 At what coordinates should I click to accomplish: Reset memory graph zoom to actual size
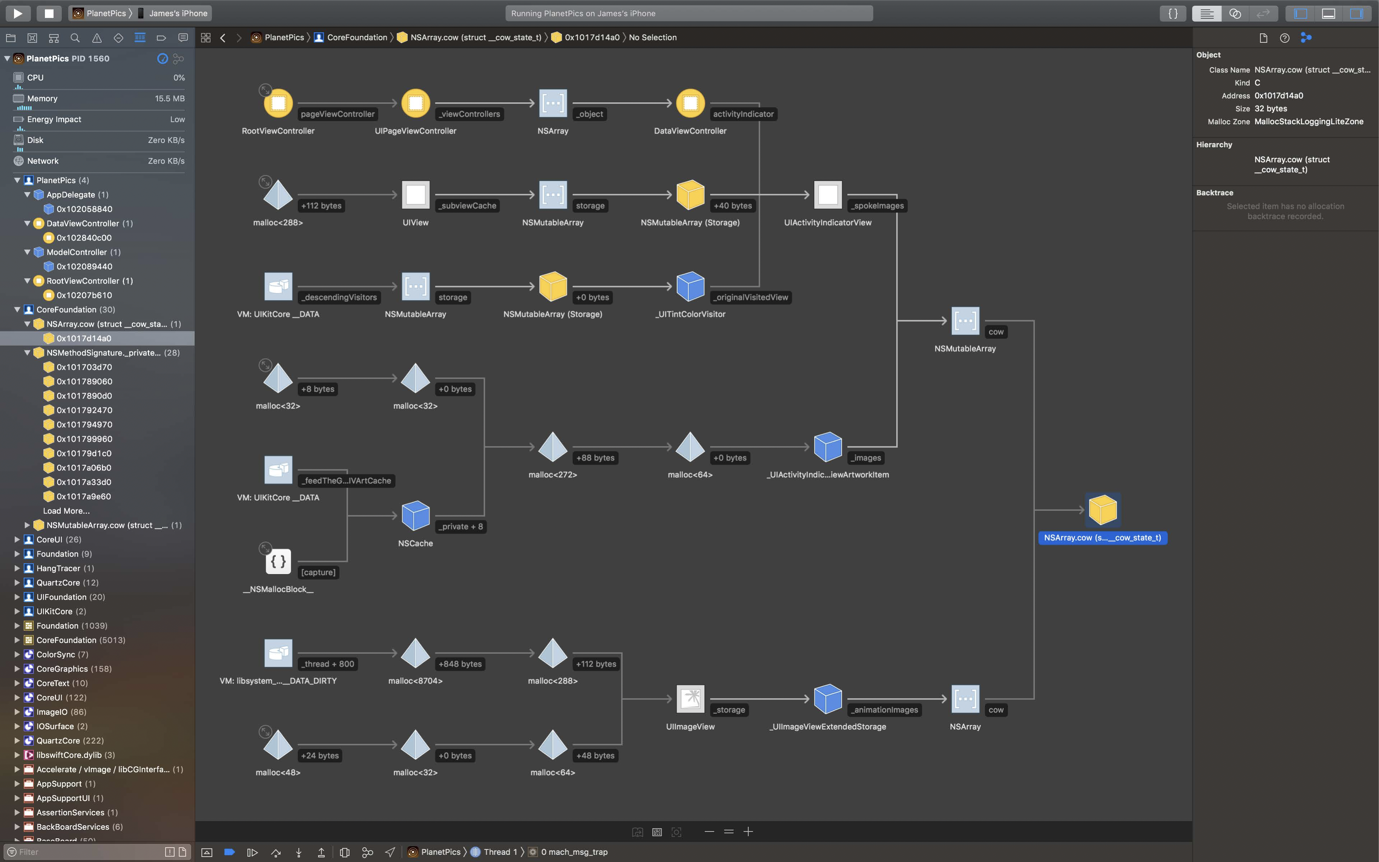tap(728, 832)
